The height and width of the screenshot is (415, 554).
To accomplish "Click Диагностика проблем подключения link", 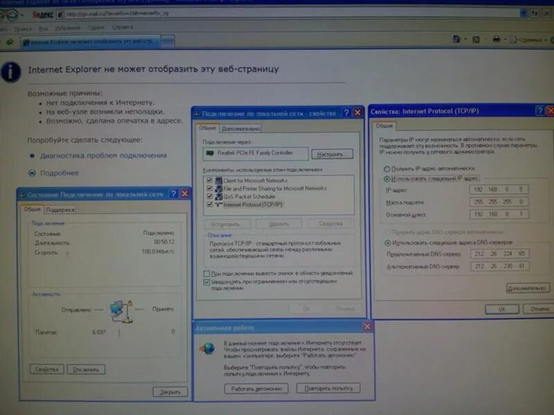I will pyautogui.click(x=103, y=156).
